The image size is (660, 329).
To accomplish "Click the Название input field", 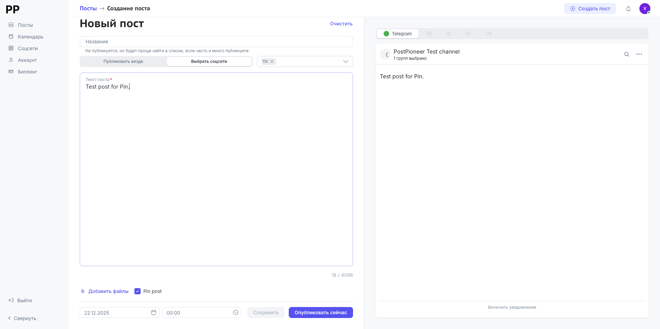I will (216, 42).
